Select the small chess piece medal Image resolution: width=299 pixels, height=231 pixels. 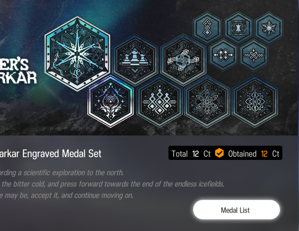(x=238, y=28)
